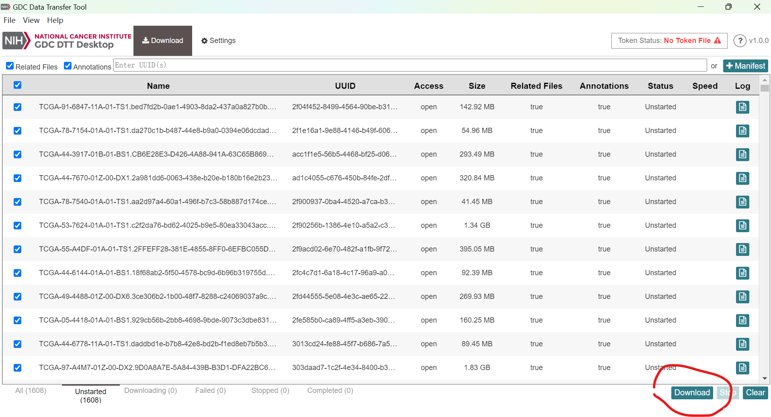Open the Settings gear tab
Screen dimensions: 771x417
217,41
